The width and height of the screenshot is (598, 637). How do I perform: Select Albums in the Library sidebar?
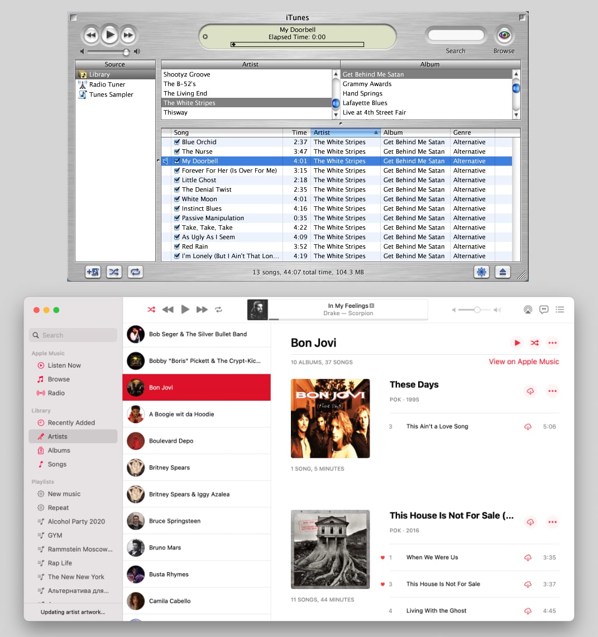point(59,450)
